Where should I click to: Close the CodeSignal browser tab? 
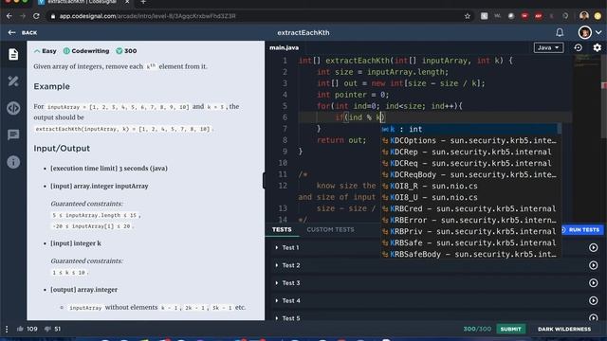click(127, 2)
